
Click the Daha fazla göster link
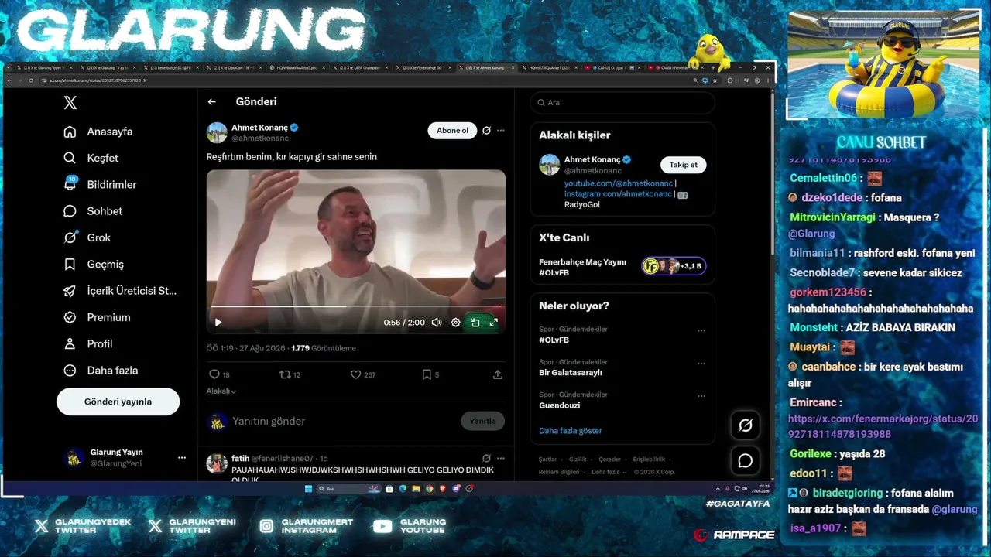click(571, 431)
